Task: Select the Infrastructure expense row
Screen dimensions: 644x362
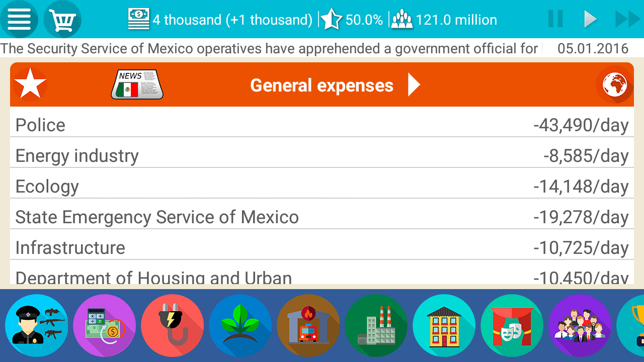Action: [322, 244]
